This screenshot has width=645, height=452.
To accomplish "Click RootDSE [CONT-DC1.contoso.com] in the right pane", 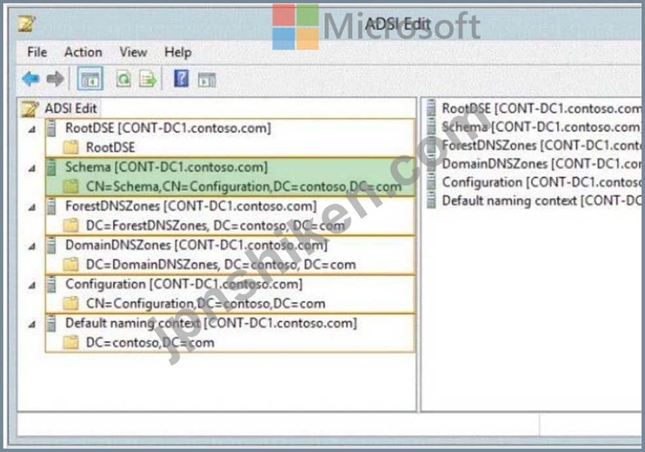I will [x=541, y=109].
